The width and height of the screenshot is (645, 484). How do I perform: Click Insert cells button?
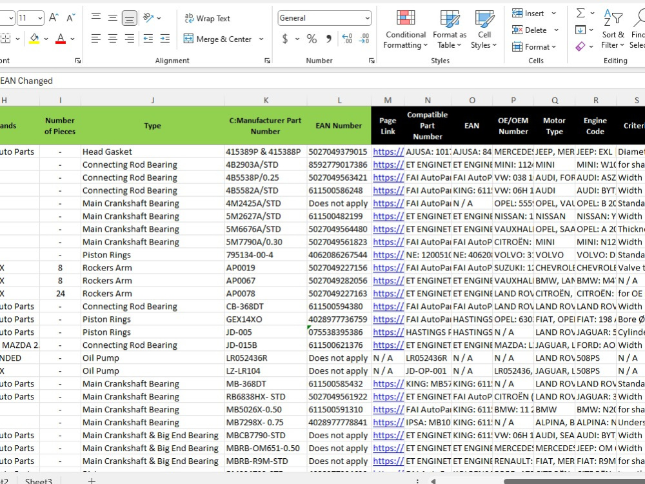coord(529,14)
